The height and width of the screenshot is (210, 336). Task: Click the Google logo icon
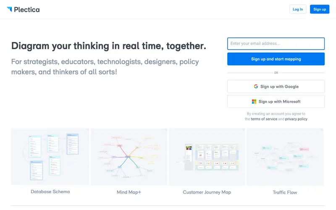[x=256, y=87]
